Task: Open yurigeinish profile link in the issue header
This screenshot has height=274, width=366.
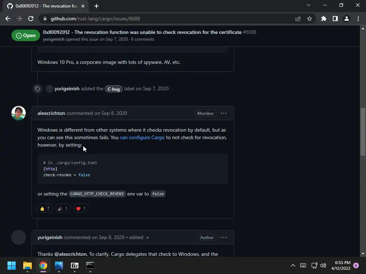Action: [x=54, y=39]
